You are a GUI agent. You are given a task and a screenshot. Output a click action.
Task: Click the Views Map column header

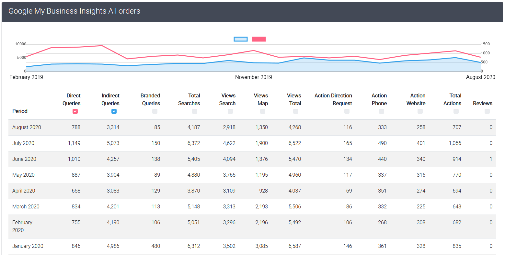click(261, 99)
